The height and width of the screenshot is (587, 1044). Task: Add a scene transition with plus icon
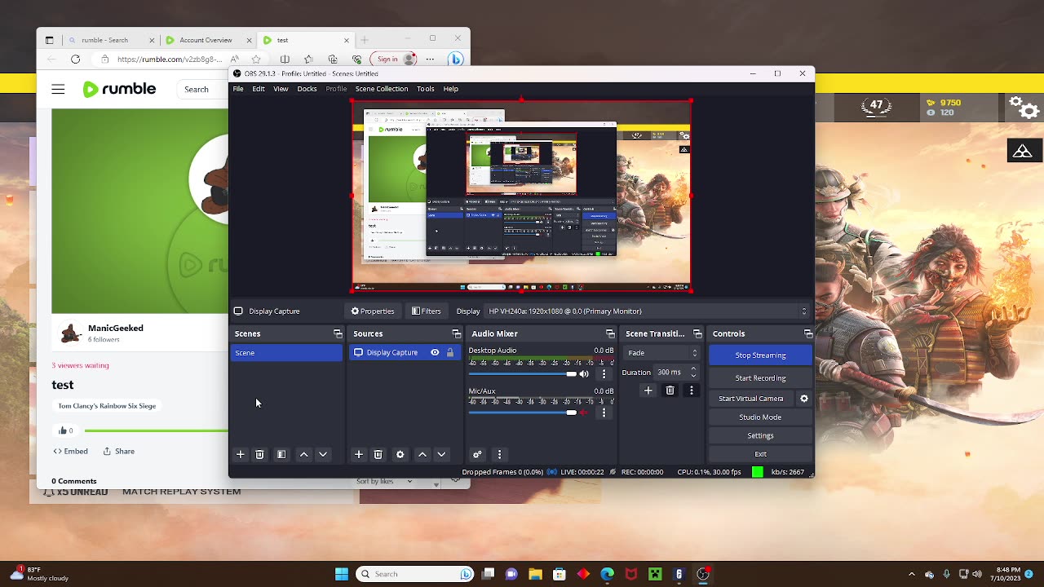point(648,391)
